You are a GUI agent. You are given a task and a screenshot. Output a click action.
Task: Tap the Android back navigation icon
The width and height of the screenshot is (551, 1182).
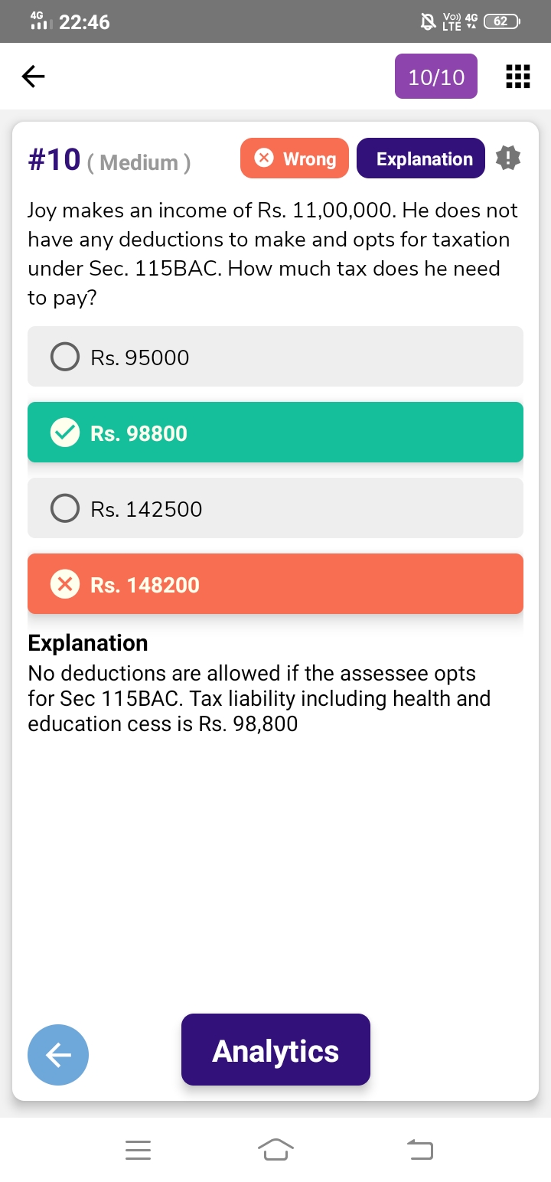[419, 1149]
